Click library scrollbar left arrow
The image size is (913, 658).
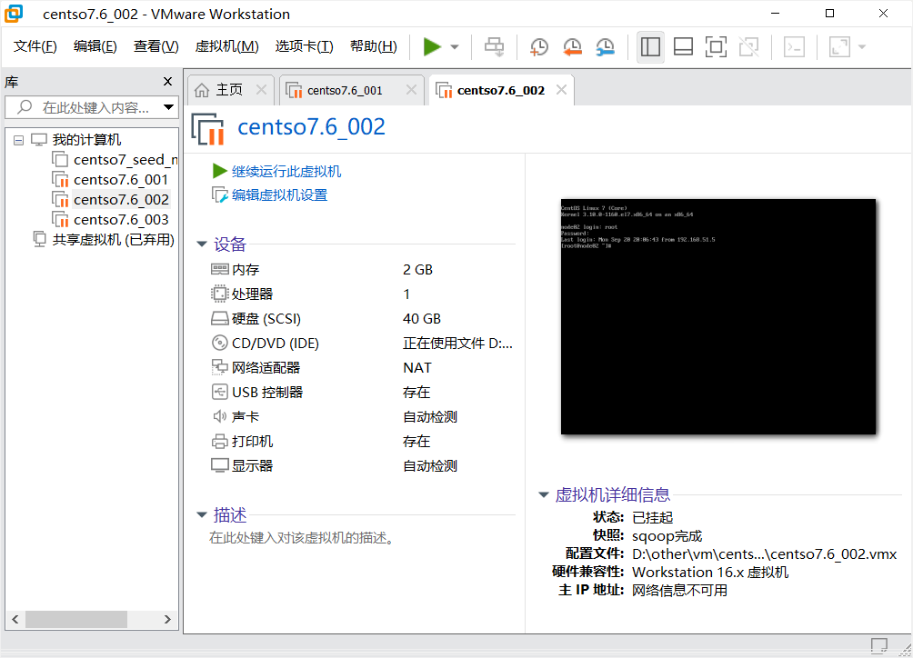[15, 619]
